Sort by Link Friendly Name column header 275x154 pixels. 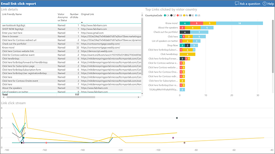pyautogui.click(x=12, y=14)
